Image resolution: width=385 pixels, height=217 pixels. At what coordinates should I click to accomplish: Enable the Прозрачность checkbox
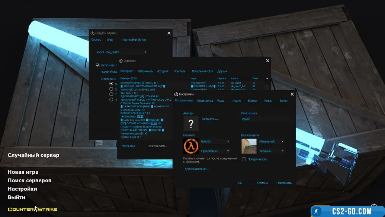click(x=244, y=159)
